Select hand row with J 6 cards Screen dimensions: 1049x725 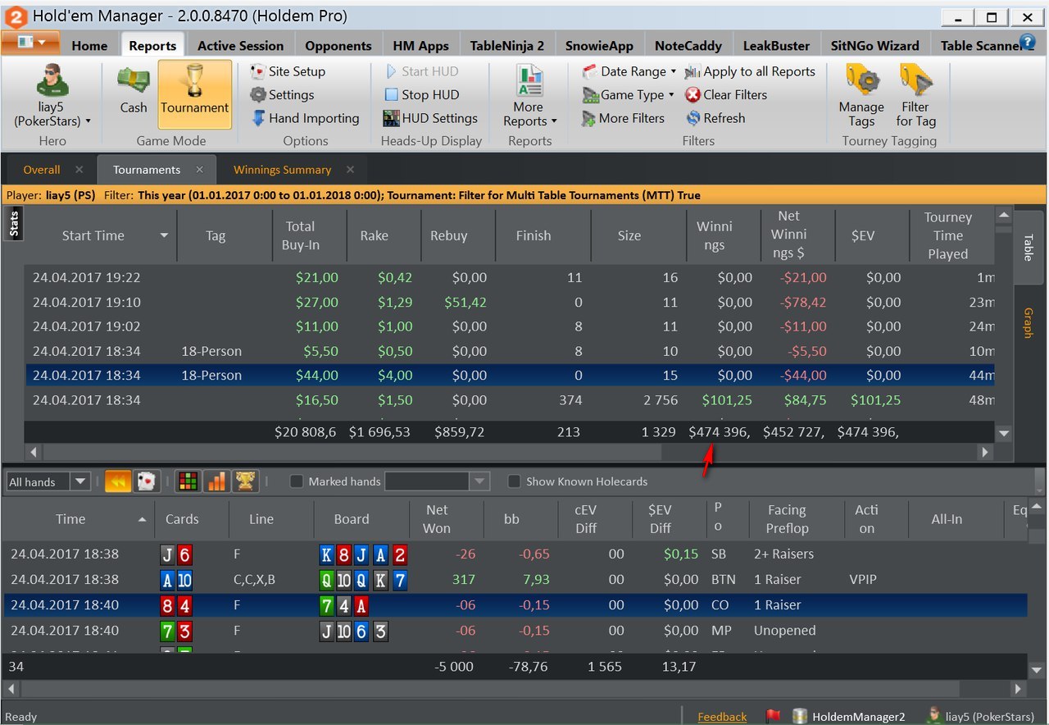pos(515,554)
